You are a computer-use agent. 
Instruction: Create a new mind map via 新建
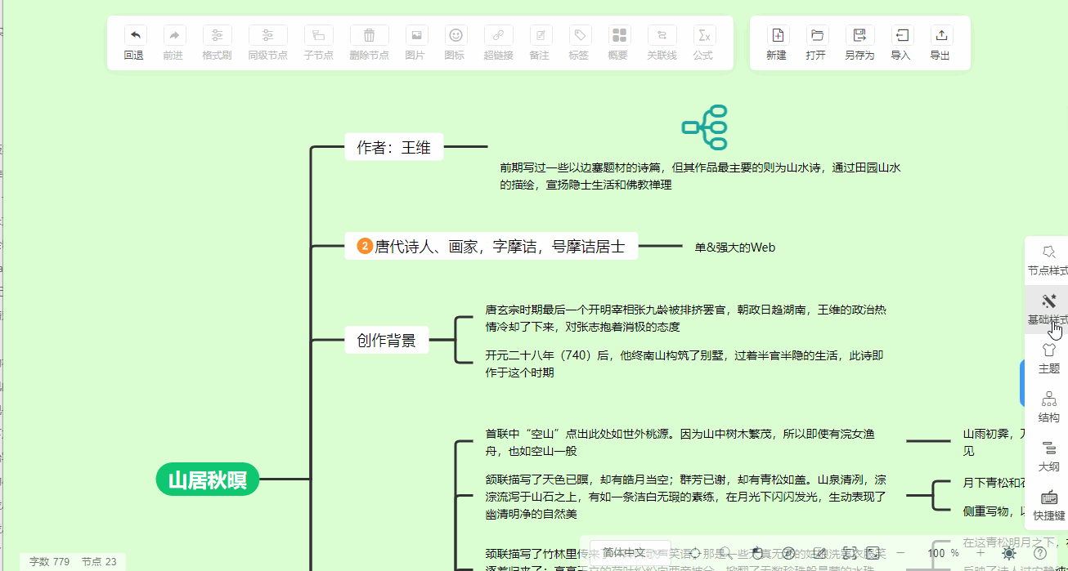776,42
